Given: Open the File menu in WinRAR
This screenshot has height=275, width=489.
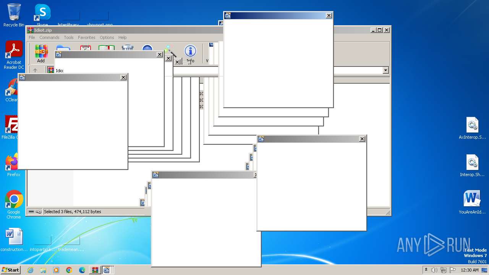Looking at the screenshot, I should coord(32,37).
